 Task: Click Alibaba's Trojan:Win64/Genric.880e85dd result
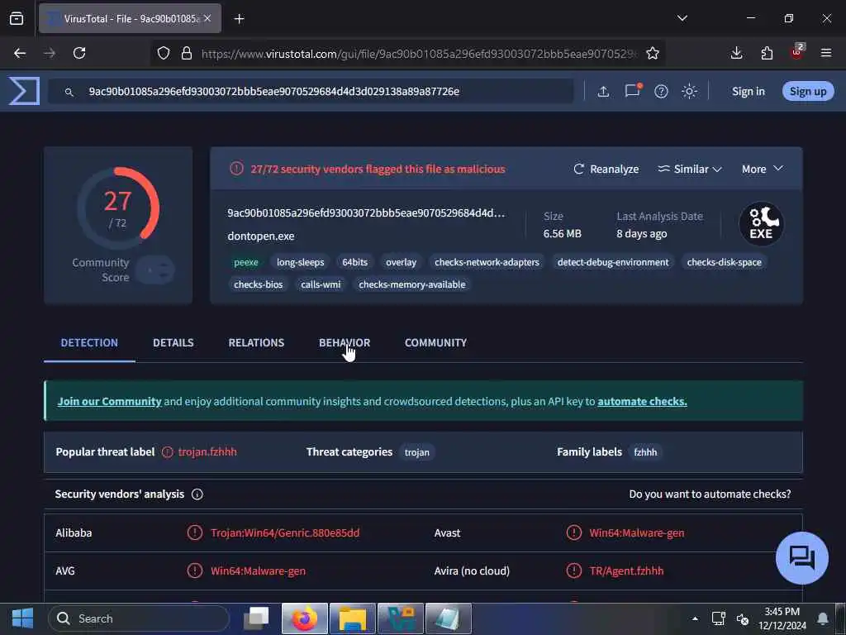coord(285,533)
